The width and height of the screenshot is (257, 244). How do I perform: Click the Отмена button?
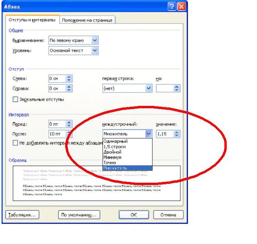[x=168, y=215]
